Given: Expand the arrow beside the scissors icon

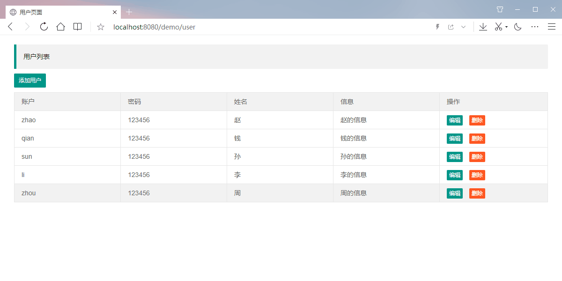Looking at the screenshot, I should (x=506, y=27).
